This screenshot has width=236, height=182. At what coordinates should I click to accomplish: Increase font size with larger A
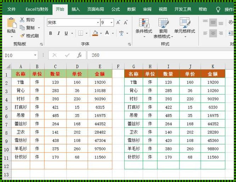[x=118, y=23]
